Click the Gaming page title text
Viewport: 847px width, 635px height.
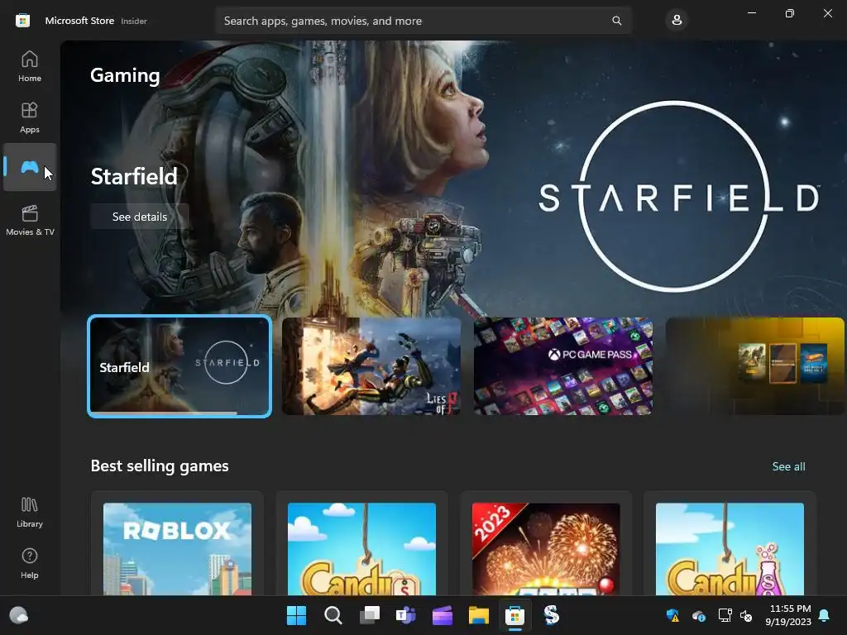(x=125, y=75)
